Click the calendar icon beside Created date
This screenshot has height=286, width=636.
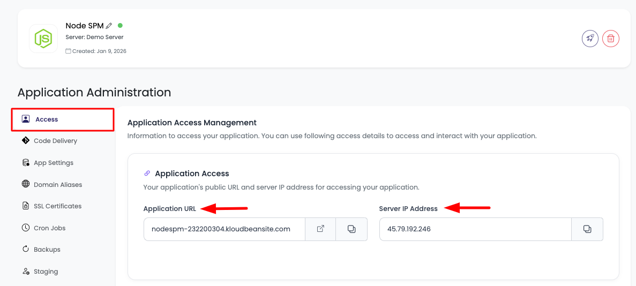(x=68, y=51)
